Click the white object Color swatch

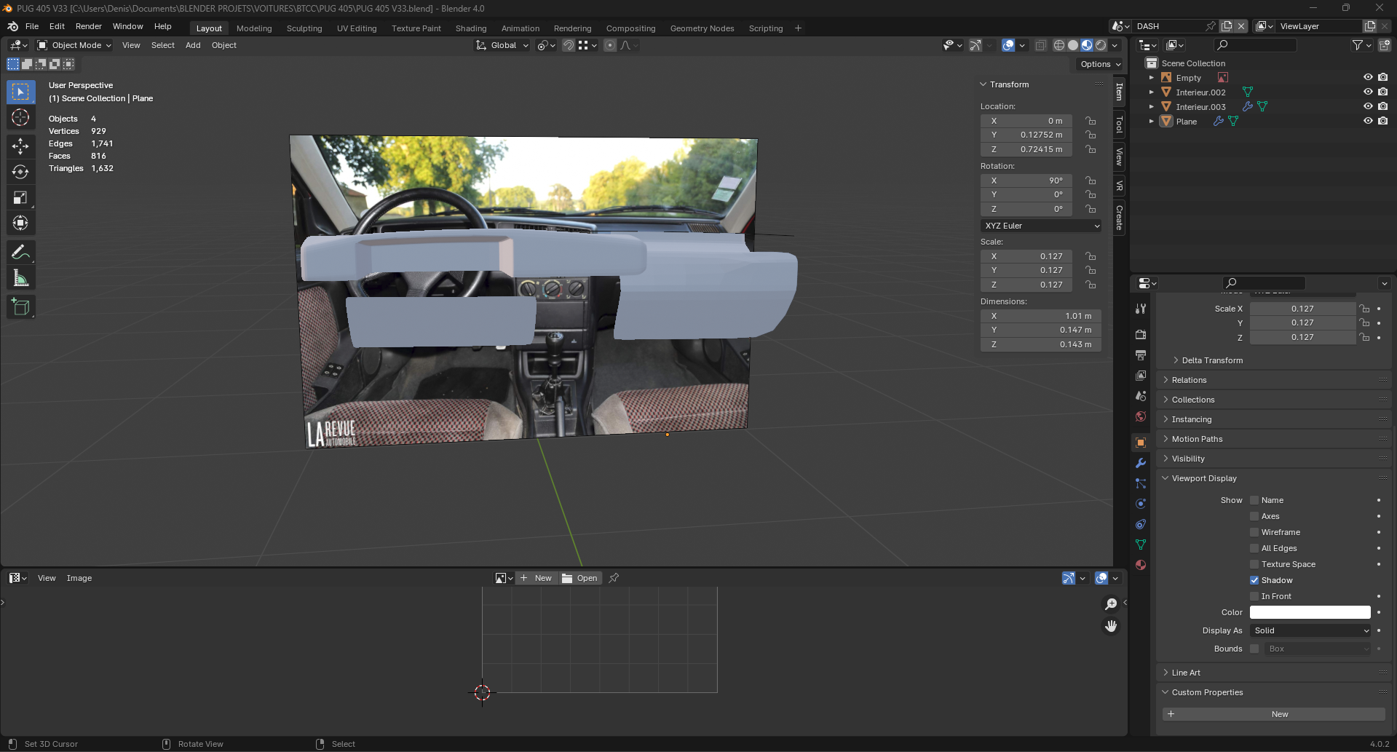pyautogui.click(x=1310, y=612)
